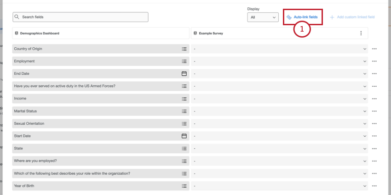The image size is (391, 195).
Task: Open the Display filter dropdown
Action: (x=263, y=17)
